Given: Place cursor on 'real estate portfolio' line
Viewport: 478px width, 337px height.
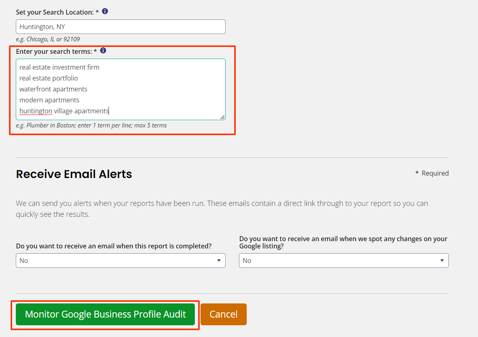Looking at the screenshot, I should click(49, 78).
